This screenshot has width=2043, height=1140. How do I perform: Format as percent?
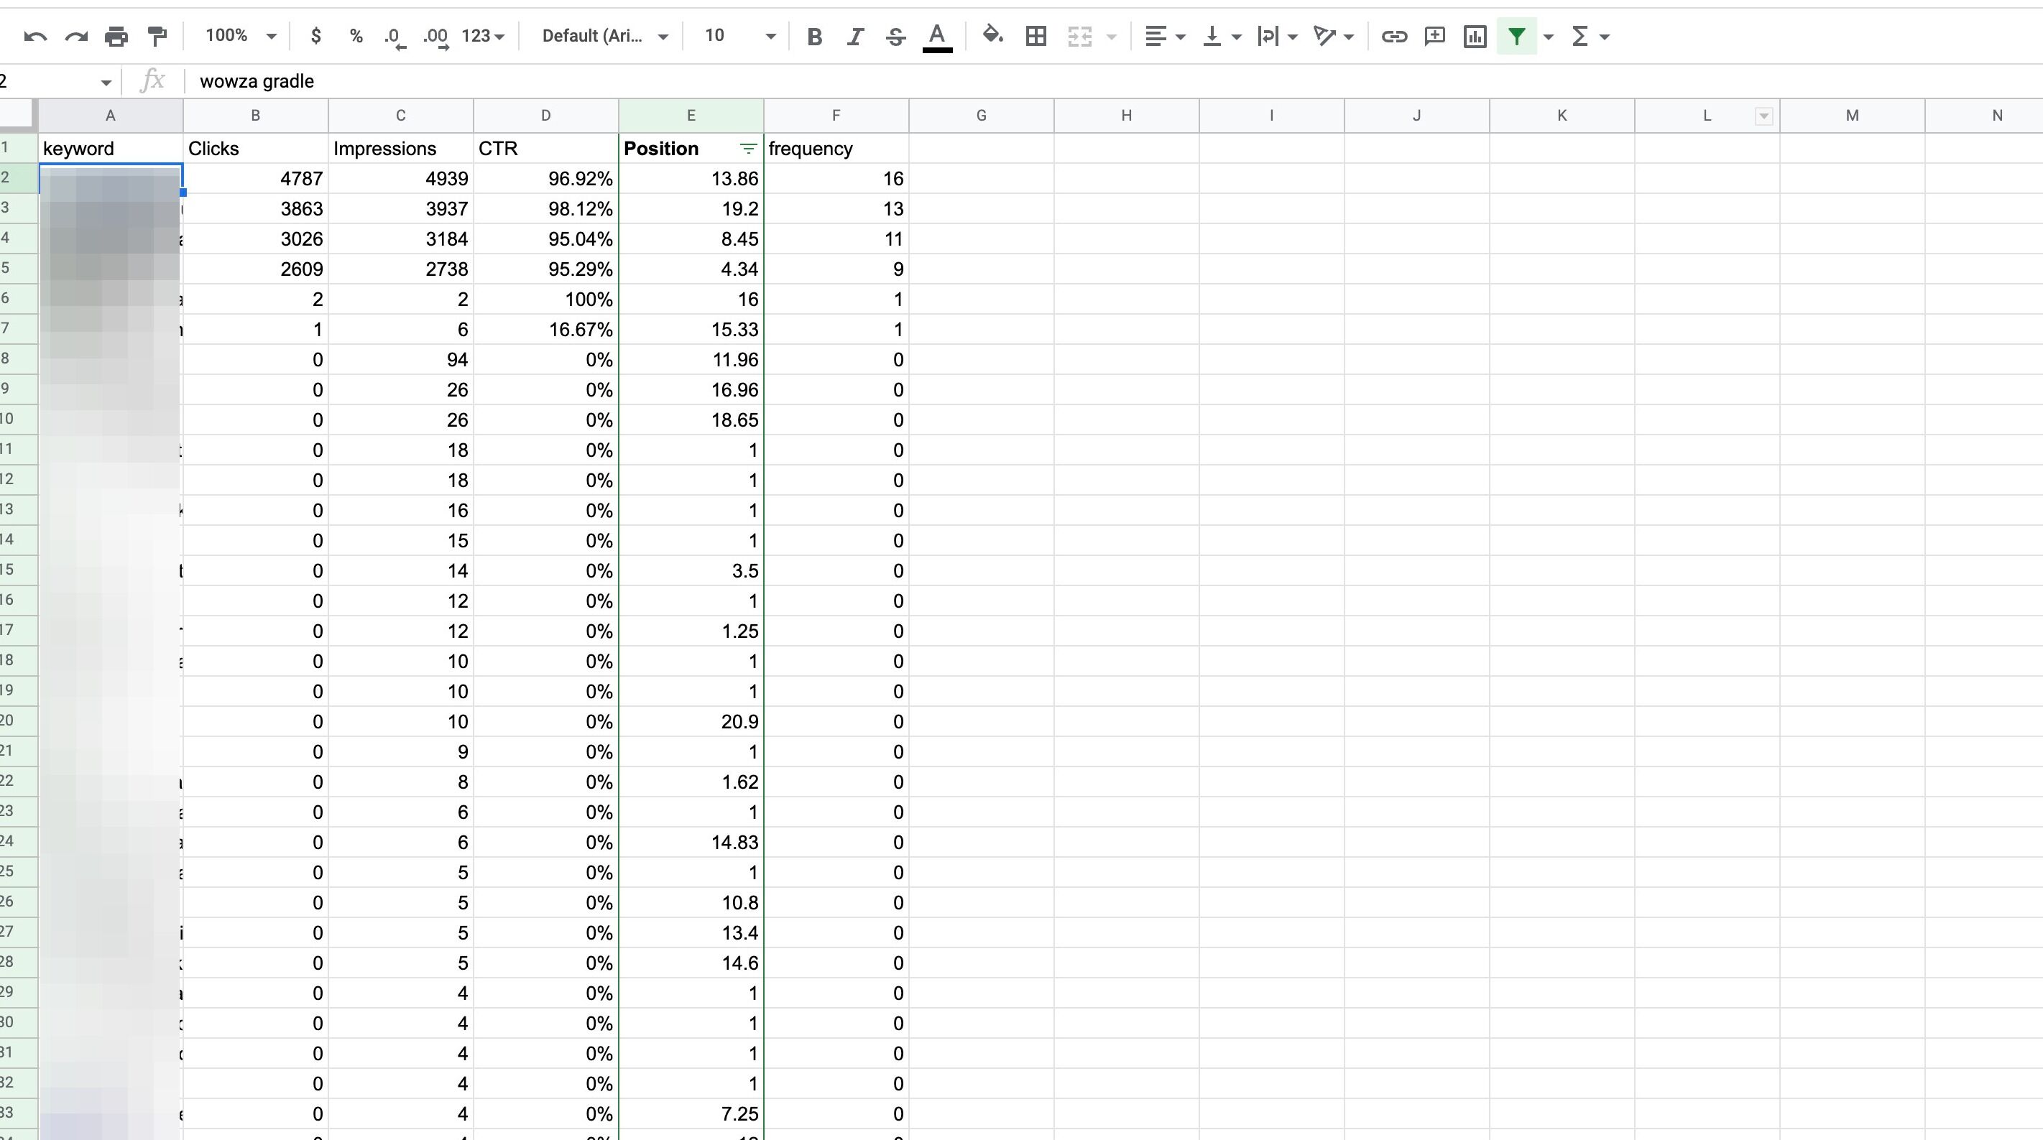[x=356, y=37]
